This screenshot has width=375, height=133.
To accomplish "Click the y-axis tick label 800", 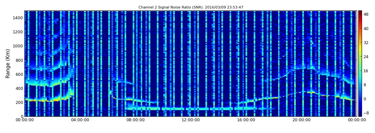I will coord(19,60).
